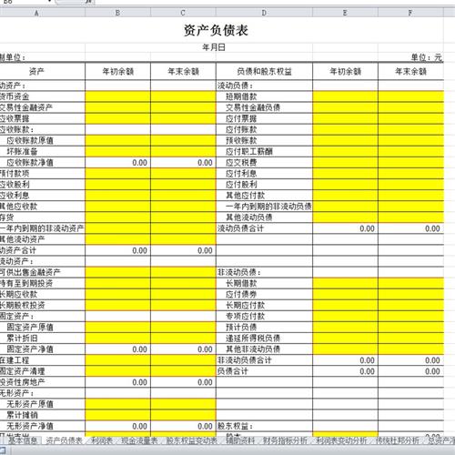This screenshot has width=455, height=455.
Task: Select yellow 年末余额 cell for 坏账准备
Action: pyautogui.click(x=183, y=151)
